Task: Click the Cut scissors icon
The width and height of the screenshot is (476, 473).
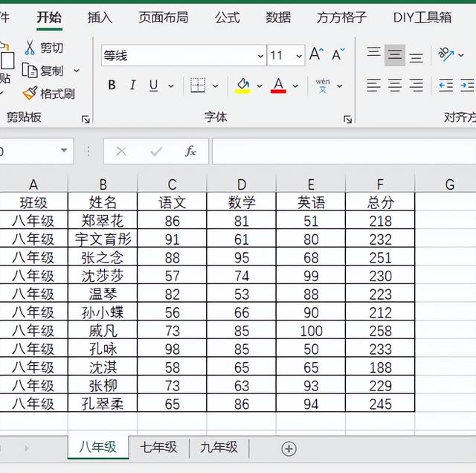Action: pos(30,48)
